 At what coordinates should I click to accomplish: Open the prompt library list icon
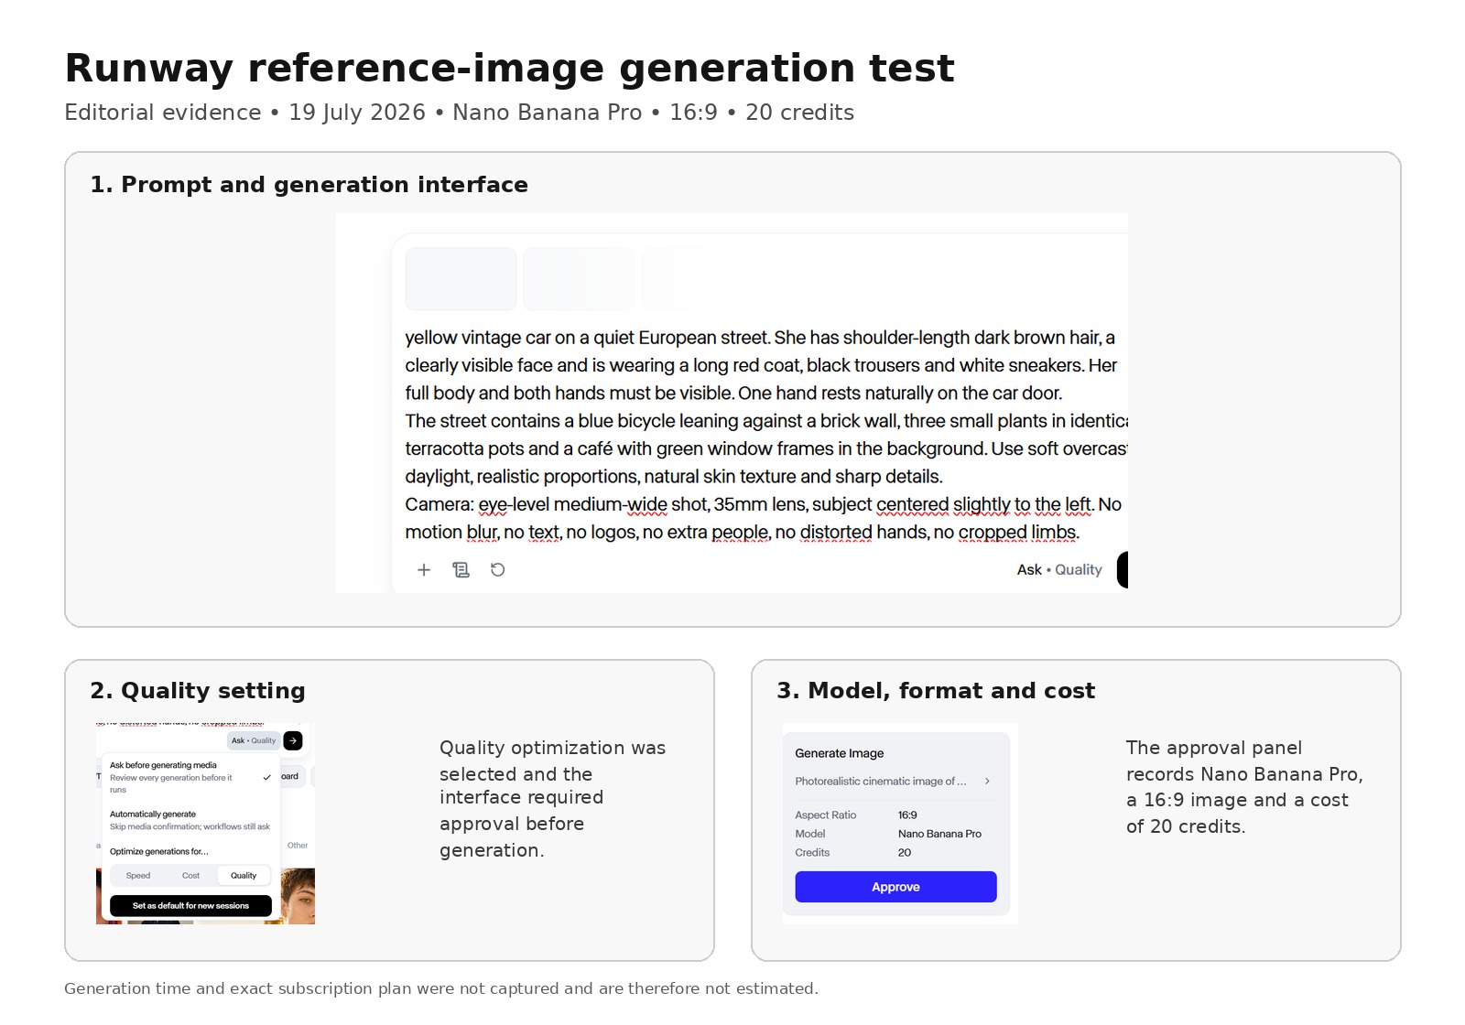point(461,570)
